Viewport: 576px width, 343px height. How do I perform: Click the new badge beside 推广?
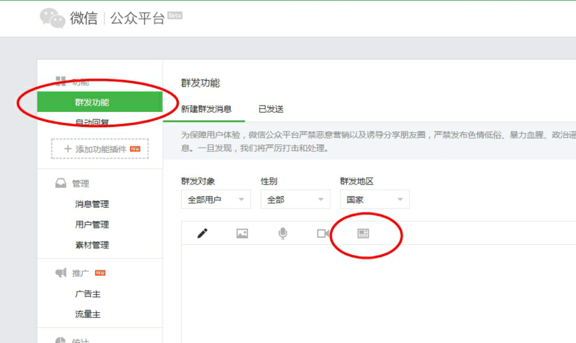pos(100,273)
